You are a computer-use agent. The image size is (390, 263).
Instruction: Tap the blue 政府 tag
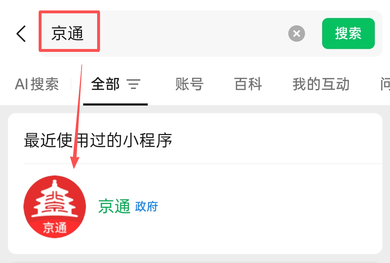point(147,207)
